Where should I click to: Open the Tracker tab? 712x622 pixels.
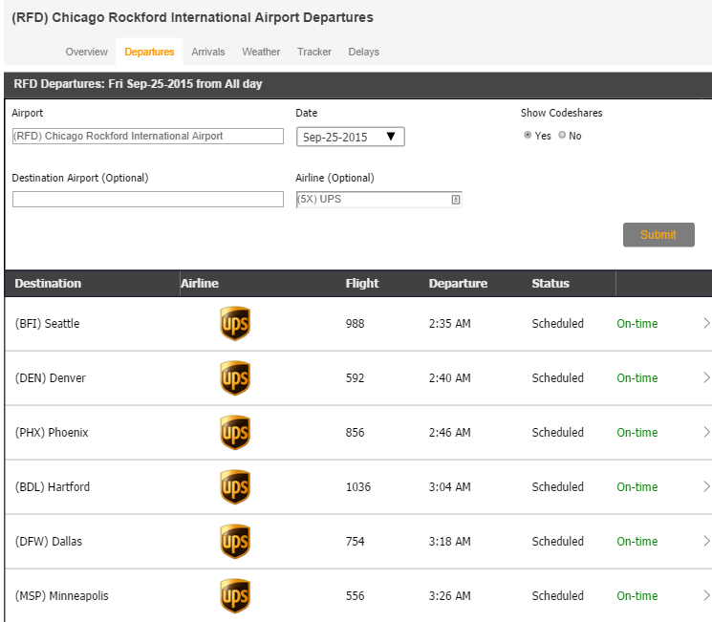(x=313, y=52)
